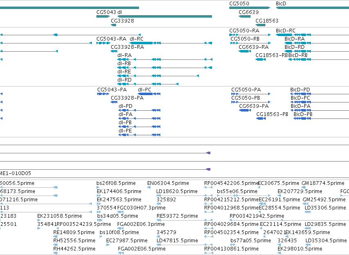This screenshot has height=255, width=349.
Task: Click the CG5050-RB transcript label
Action: coord(245,39)
